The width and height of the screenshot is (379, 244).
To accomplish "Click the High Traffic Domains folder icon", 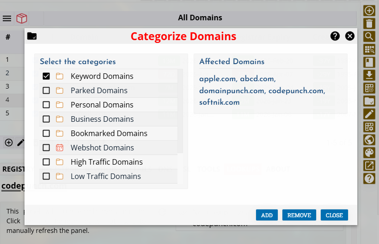I will point(60,162).
